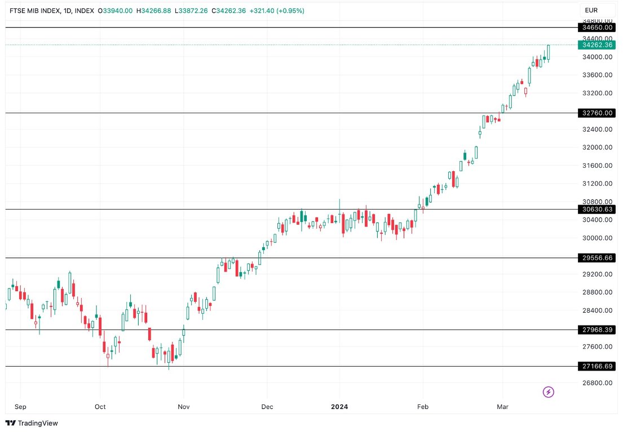Click the high value H34266.88
Viewport: 623px width, 432px height.
point(155,10)
